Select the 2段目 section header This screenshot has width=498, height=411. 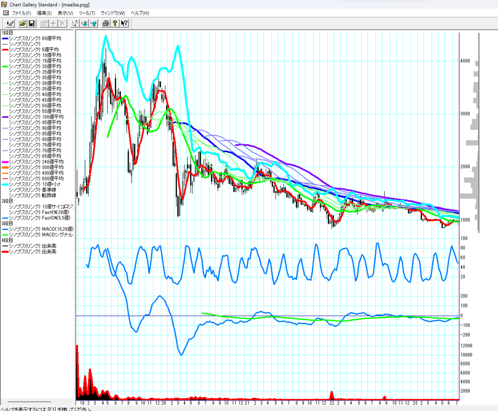7,201
